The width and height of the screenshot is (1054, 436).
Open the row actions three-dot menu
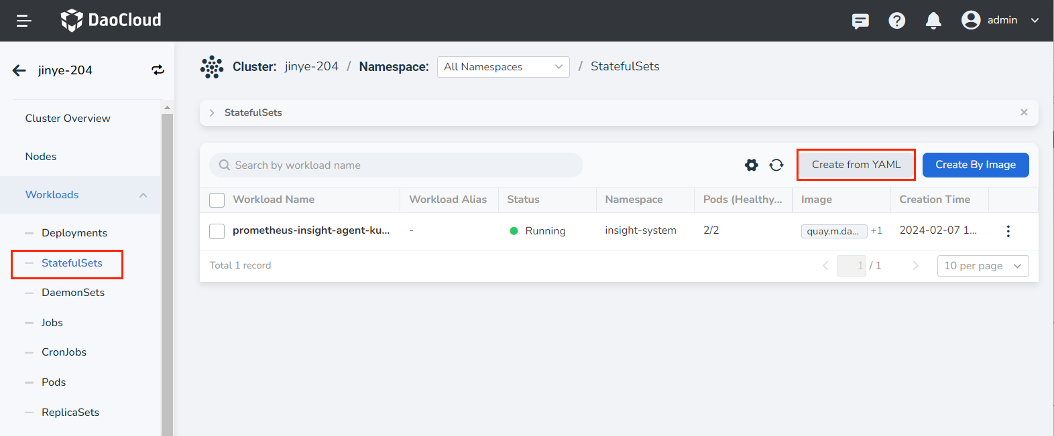click(x=1008, y=231)
